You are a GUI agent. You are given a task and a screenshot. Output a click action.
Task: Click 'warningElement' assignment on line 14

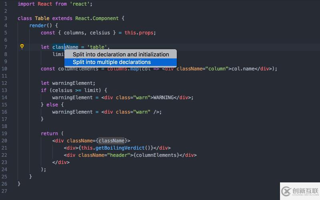click(72, 98)
